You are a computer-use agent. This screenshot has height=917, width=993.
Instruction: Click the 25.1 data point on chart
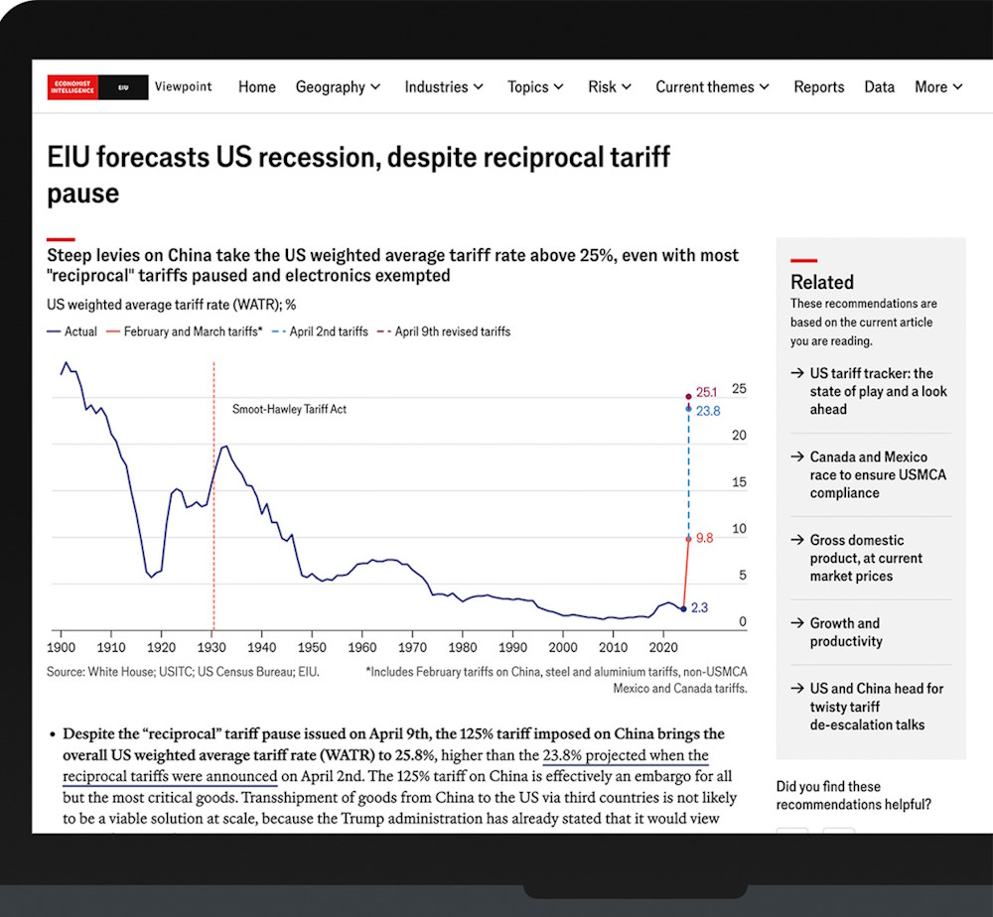pyautogui.click(x=688, y=397)
